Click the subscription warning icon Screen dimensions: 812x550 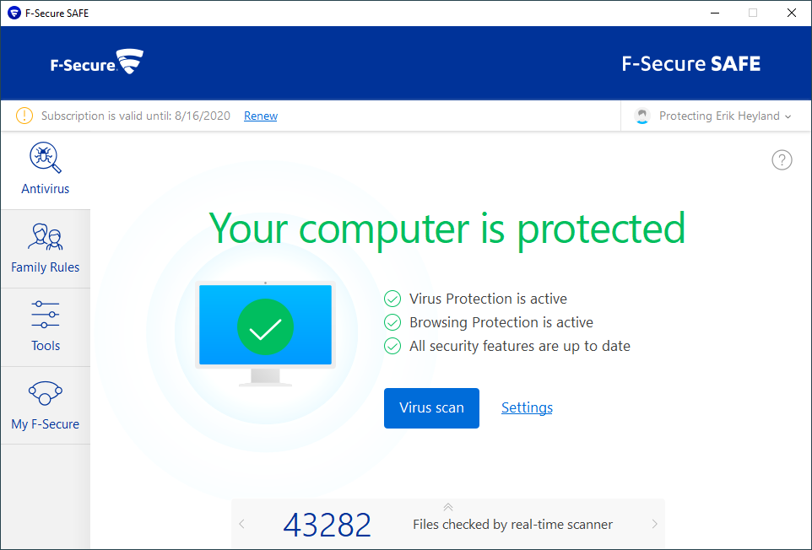click(24, 116)
